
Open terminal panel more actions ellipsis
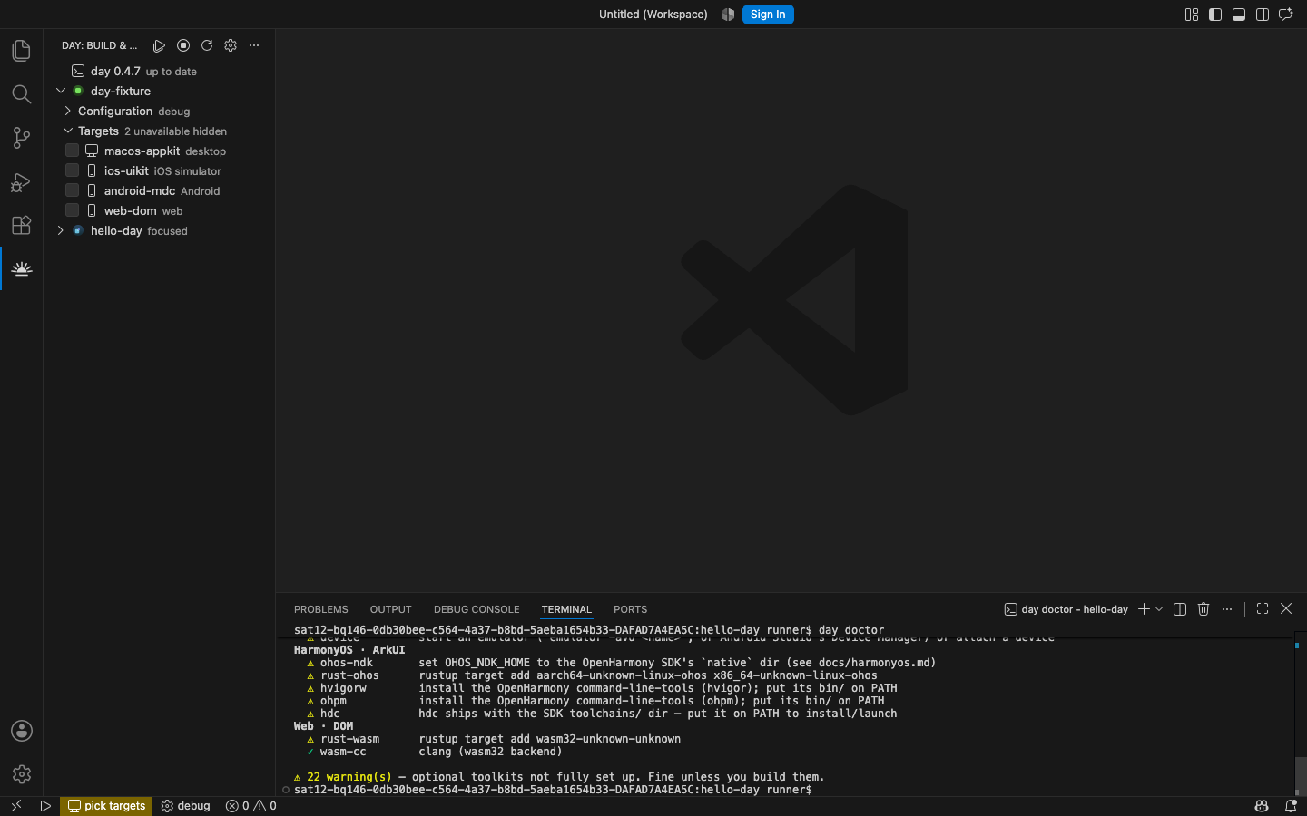1227,609
